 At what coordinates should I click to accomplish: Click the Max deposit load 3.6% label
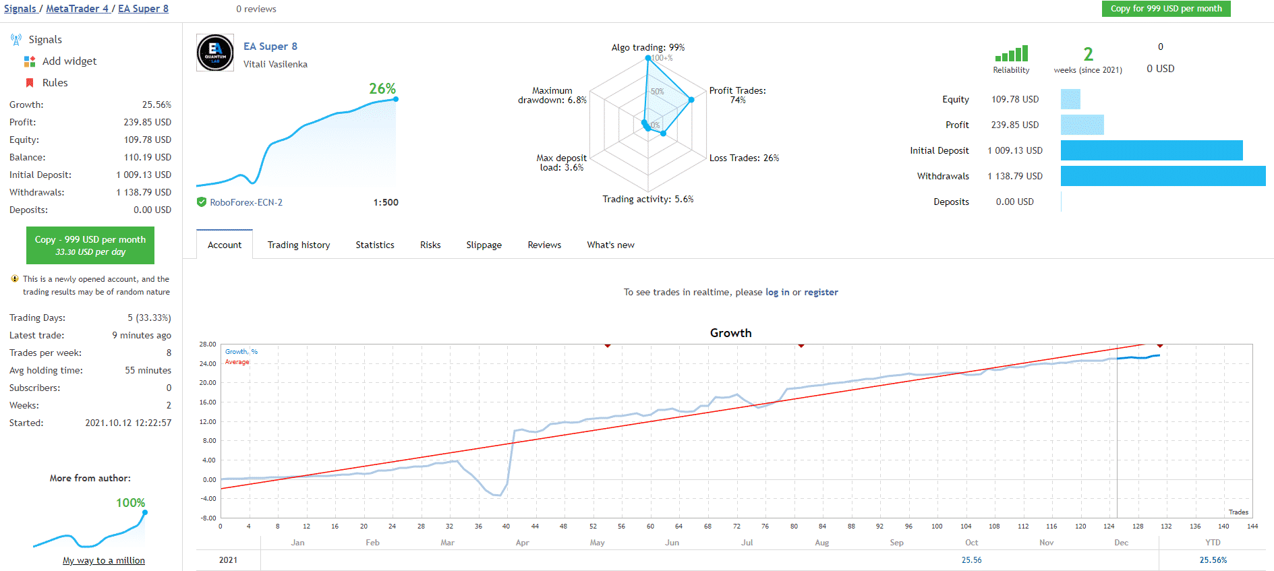[x=562, y=162]
